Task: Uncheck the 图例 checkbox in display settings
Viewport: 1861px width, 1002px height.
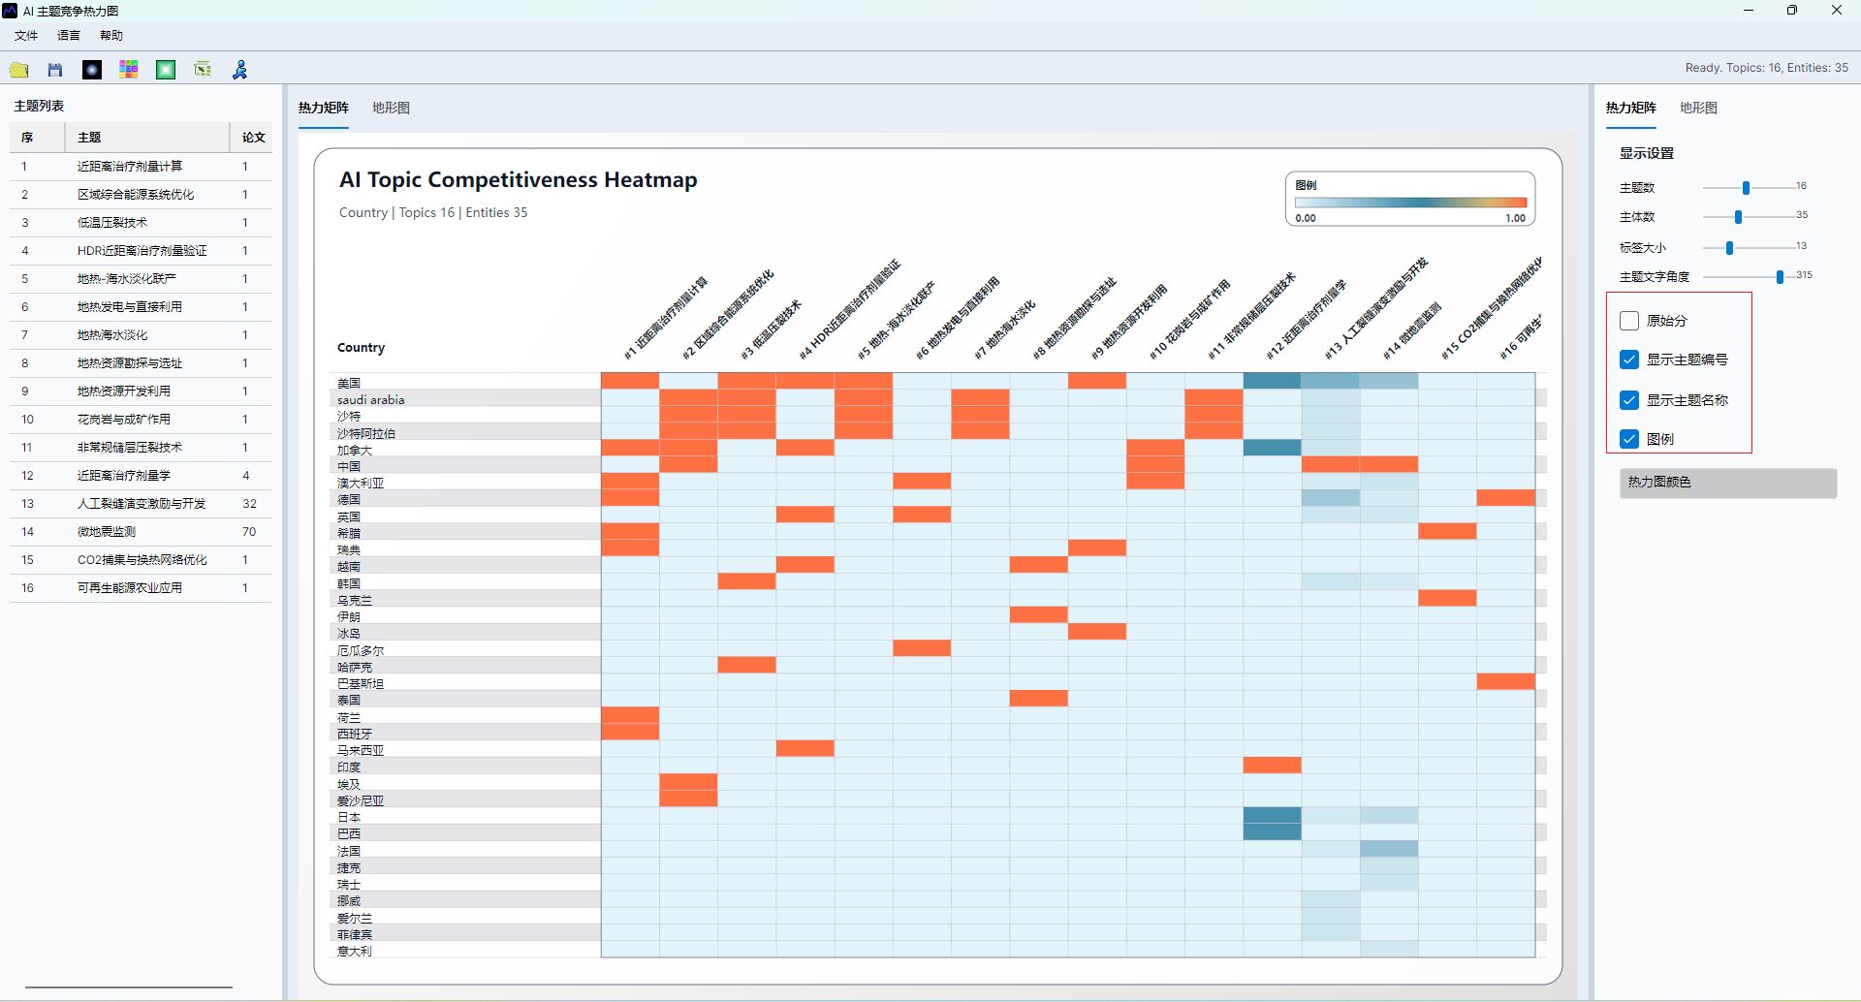Action: (1629, 439)
